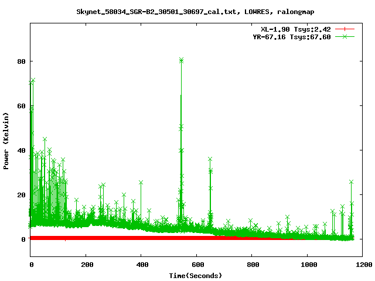Click the plot title Skynet_58034_SGR-B2 text
Image resolution: width=375 pixels, height=281 pixels.
195,12
